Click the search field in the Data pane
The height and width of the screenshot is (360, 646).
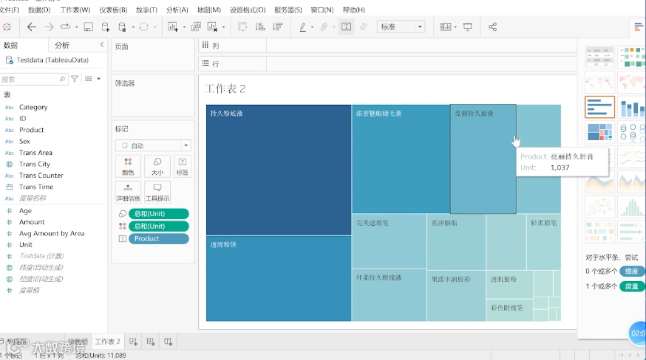[34, 79]
